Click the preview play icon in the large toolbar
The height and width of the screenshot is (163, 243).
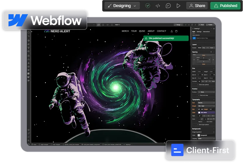[178, 6]
